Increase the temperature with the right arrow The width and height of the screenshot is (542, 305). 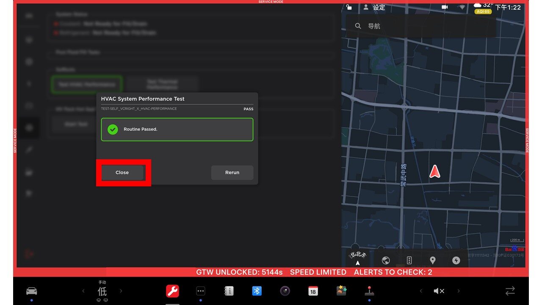coord(121,291)
